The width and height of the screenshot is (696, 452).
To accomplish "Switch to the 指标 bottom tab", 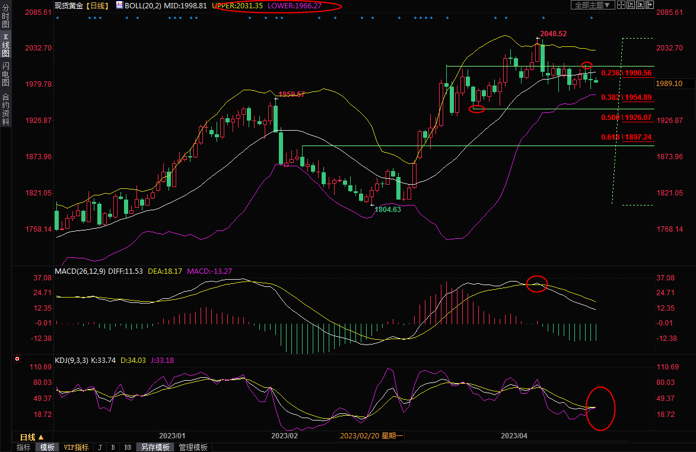I will [24, 447].
